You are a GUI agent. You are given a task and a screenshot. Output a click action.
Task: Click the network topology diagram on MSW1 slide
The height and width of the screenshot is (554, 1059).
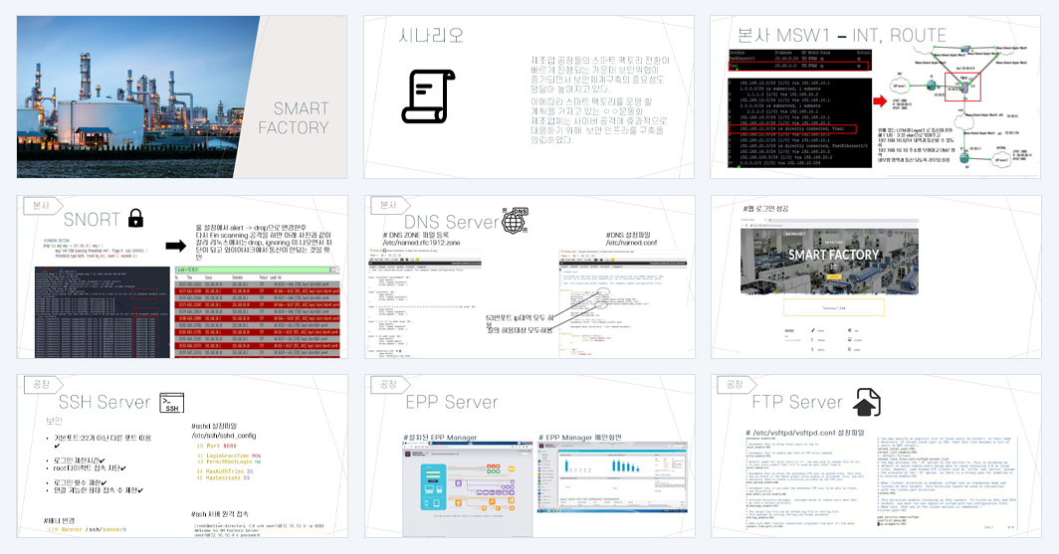[961, 106]
